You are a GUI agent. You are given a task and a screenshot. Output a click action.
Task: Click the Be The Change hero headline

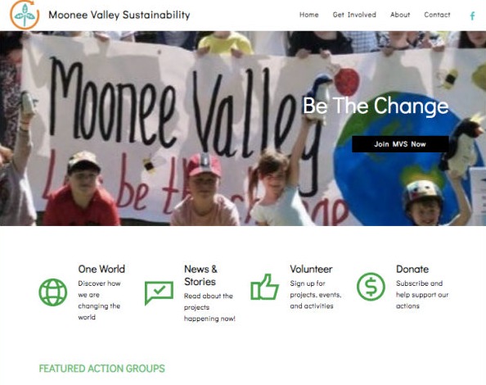376,106
